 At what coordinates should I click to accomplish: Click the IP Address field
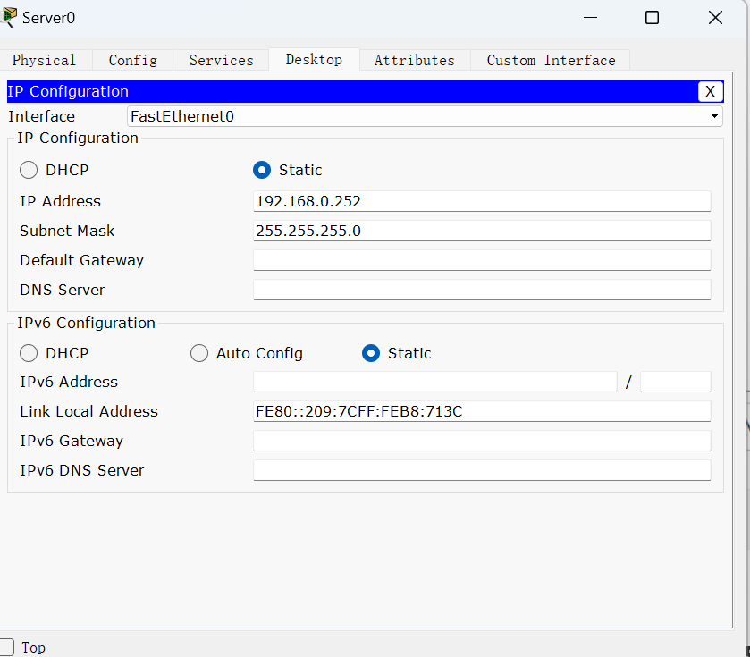pos(482,201)
